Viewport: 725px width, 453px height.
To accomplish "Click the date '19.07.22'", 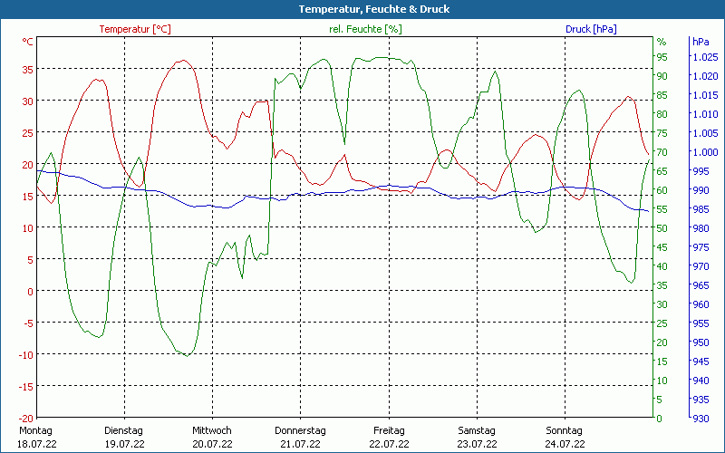I will click(x=124, y=444).
